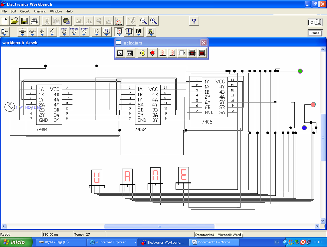This screenshot has height=247, width=327.
Task: Open the Diodes parts bin
Action: (42, 31)
